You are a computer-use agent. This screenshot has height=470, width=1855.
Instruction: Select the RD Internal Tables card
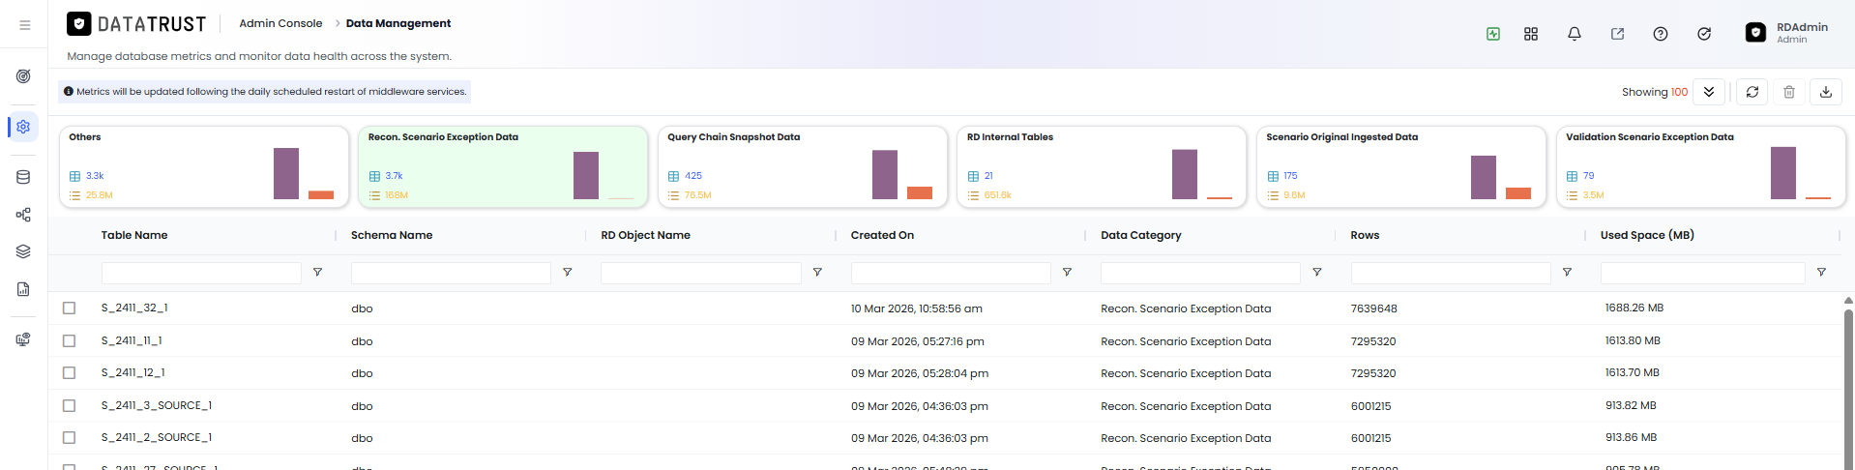point(1102,166)
